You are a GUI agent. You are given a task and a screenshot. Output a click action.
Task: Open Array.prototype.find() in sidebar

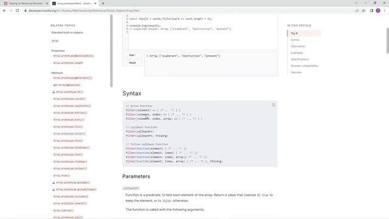click(68, 141)
